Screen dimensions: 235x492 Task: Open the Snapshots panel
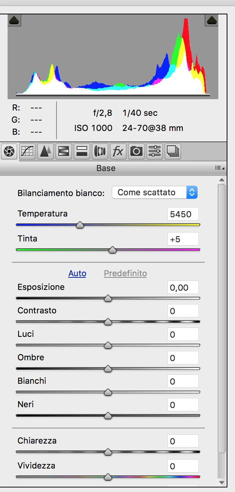coord(172,151)
